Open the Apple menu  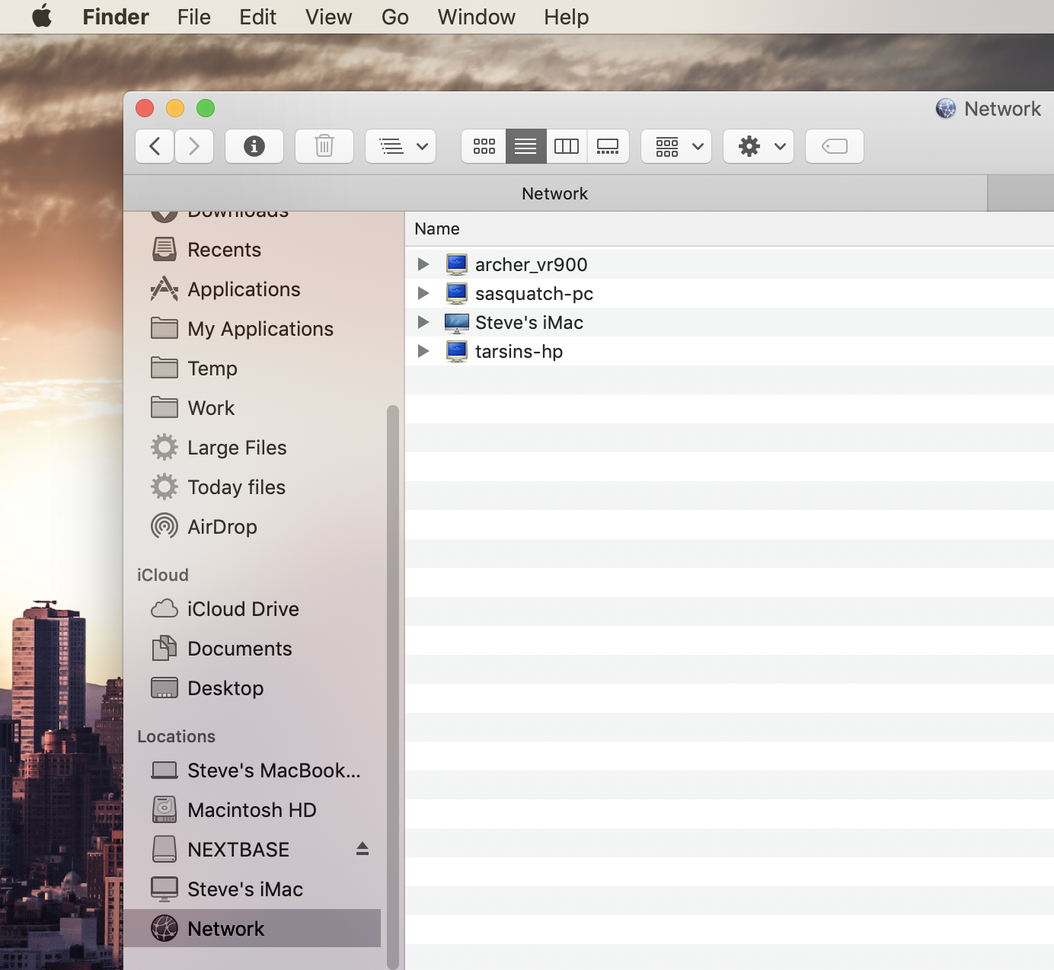point(42,16)
